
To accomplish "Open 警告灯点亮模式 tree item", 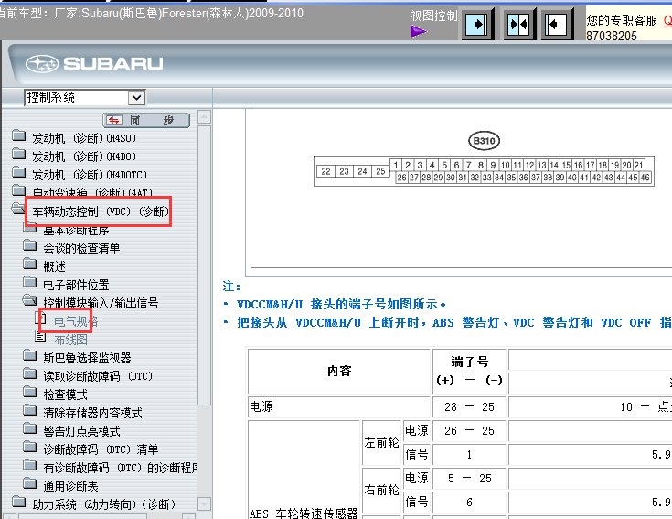I will [81, 431].
